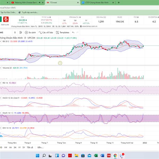
Task: Click the cloud icon left of DMI panel
Action: (1, 136)
